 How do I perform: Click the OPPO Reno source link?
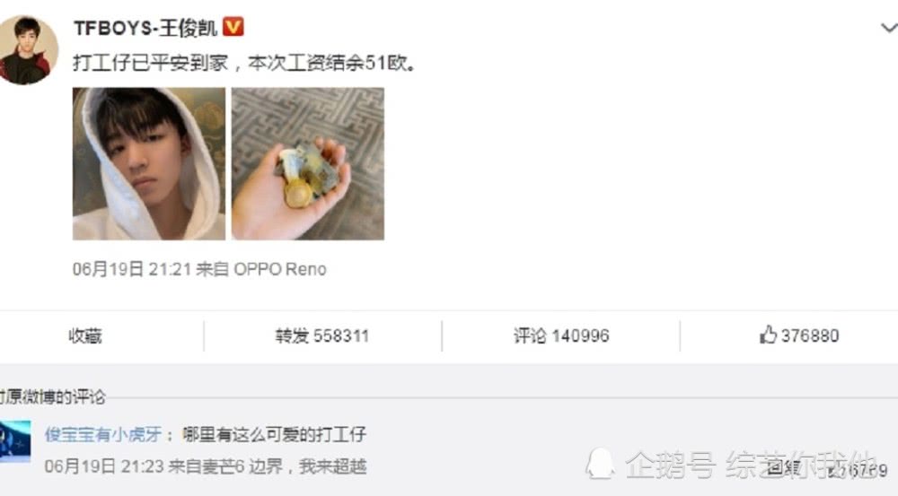click(x=280, y=269)
